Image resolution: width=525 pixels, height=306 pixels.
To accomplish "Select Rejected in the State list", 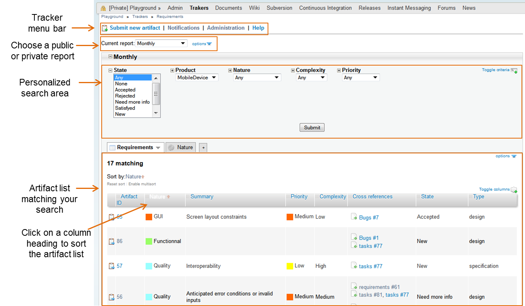I will [x=133, y=96].
